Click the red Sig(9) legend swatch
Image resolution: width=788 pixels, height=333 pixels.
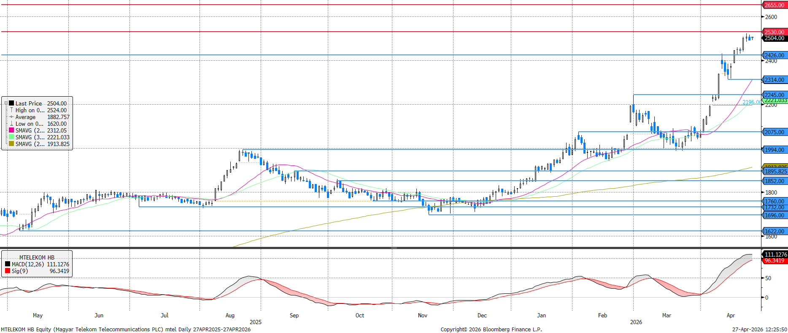coord(8,271)
